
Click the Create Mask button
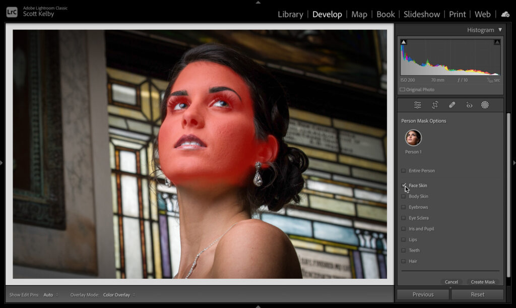click(483, 282)
